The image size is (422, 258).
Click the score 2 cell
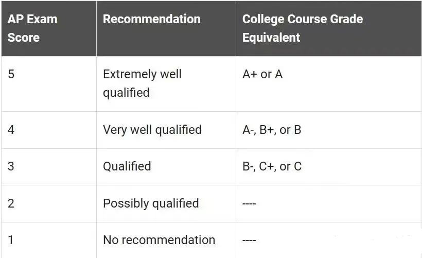click(x=49, y=203)
